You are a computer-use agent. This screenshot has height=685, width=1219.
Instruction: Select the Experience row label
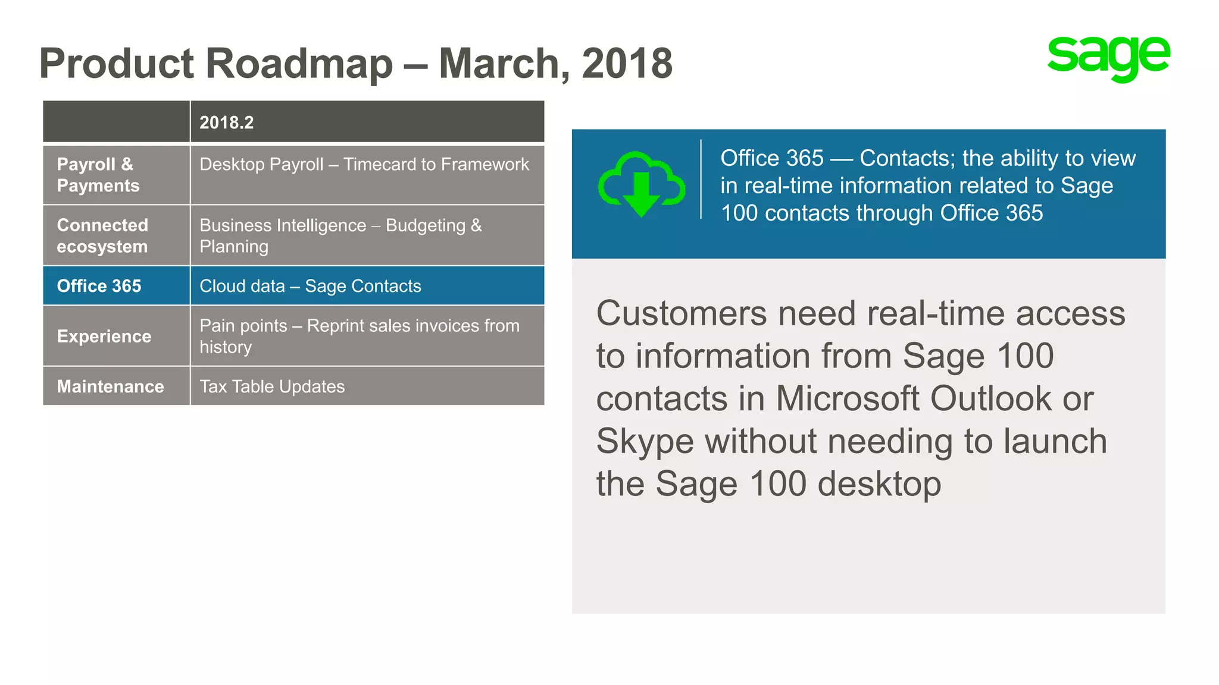click(117, 336)
